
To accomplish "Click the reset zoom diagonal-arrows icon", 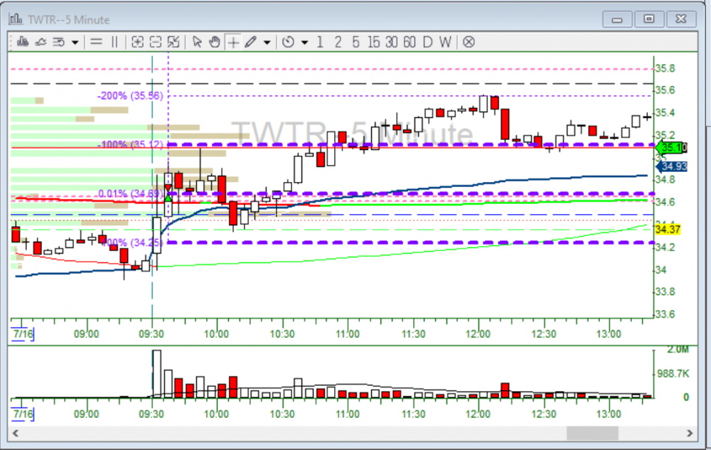I will click(x=173, y=42).
